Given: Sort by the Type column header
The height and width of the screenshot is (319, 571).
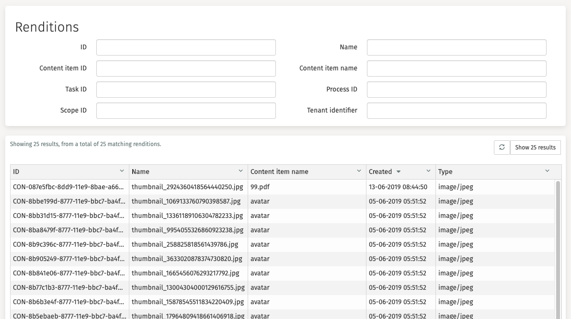Looking at the screenshot, I should (x=445, y=172).
